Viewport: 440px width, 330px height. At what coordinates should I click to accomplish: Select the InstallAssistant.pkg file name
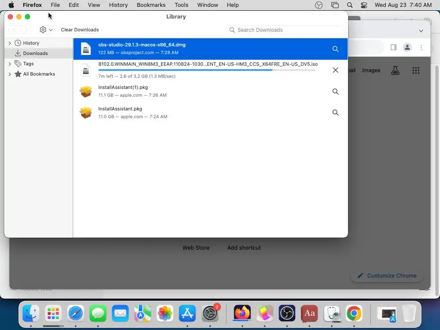[x=120, y=109]
